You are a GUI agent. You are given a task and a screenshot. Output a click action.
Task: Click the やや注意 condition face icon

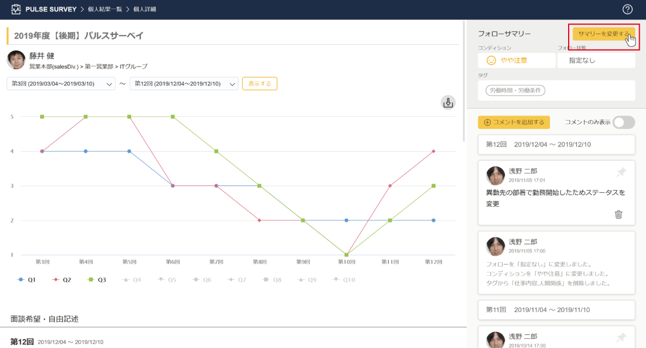click(x=491, y=60)
